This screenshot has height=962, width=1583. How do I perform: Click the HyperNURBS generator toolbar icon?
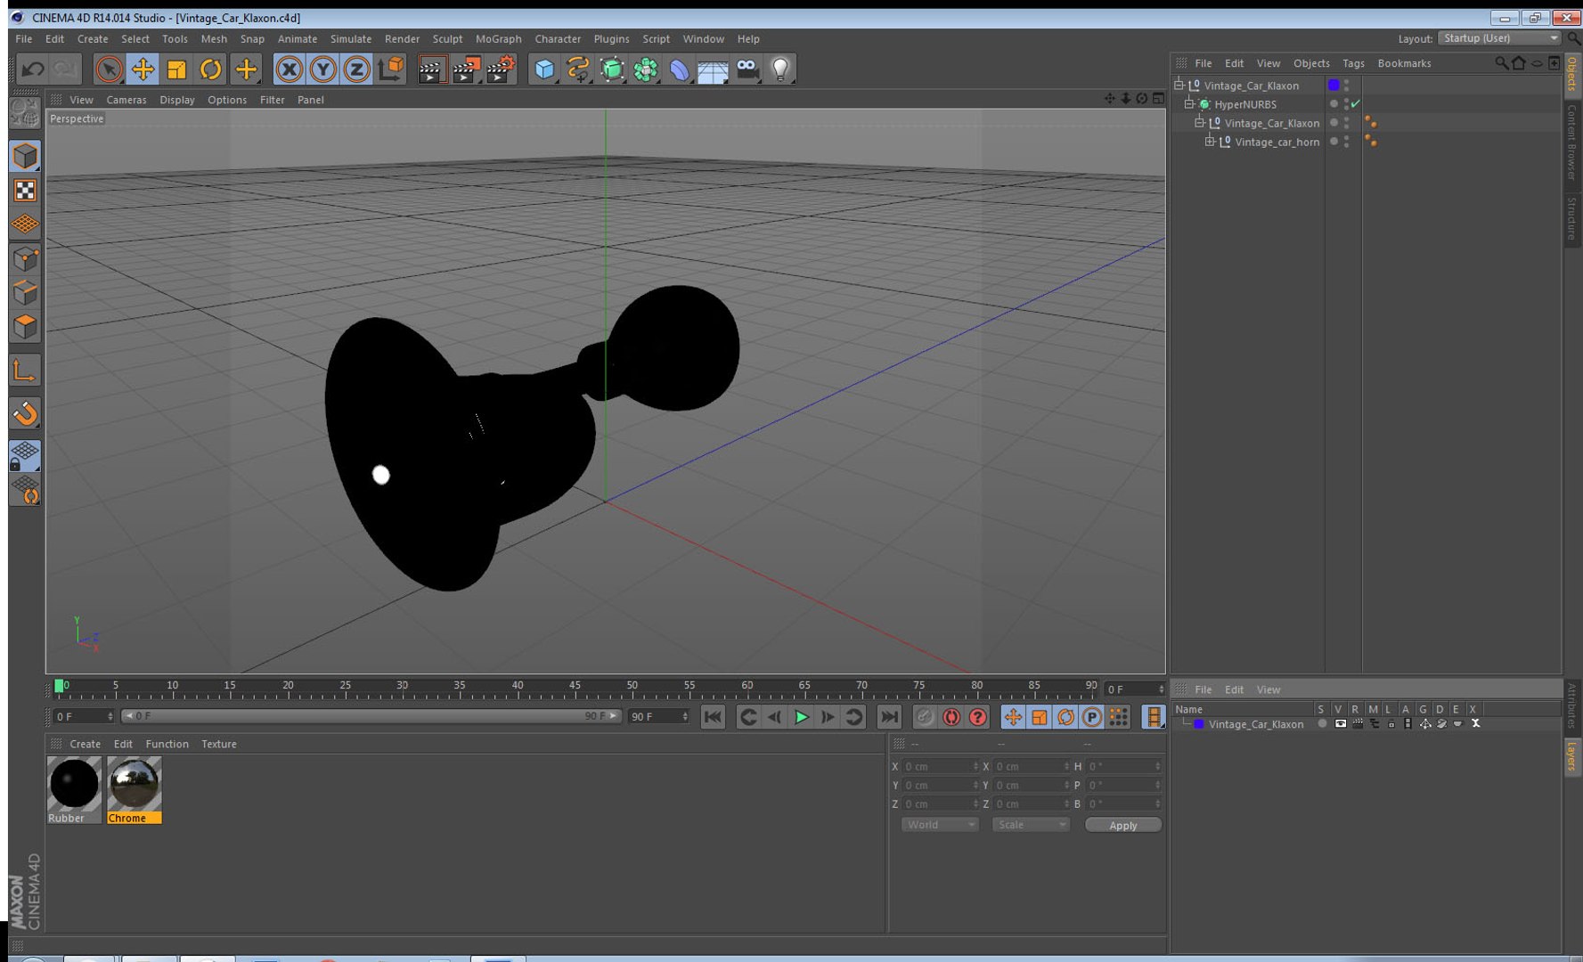point(612,69)
